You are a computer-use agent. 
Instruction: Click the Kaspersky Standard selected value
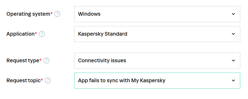(103, 34)
